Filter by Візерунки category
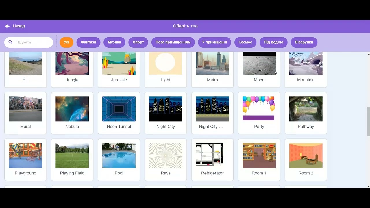The height and width of the screenshot is (208, 370). (x=304, y=42)
